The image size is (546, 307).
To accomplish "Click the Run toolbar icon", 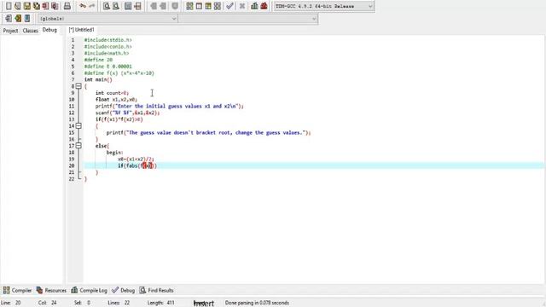I will [x=199, y=6].
